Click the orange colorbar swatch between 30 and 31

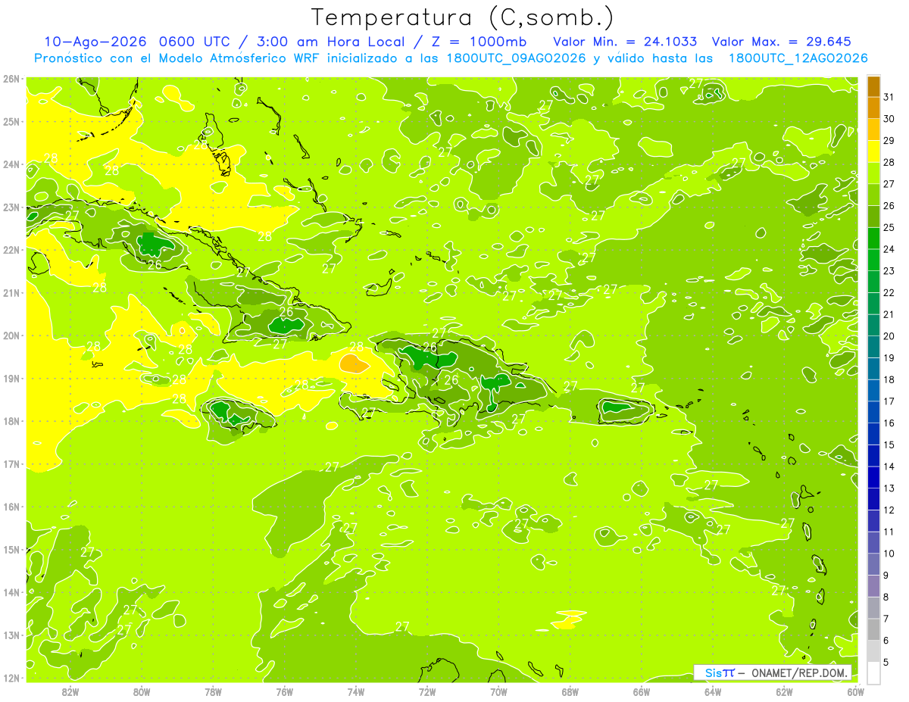pos(873,108)
